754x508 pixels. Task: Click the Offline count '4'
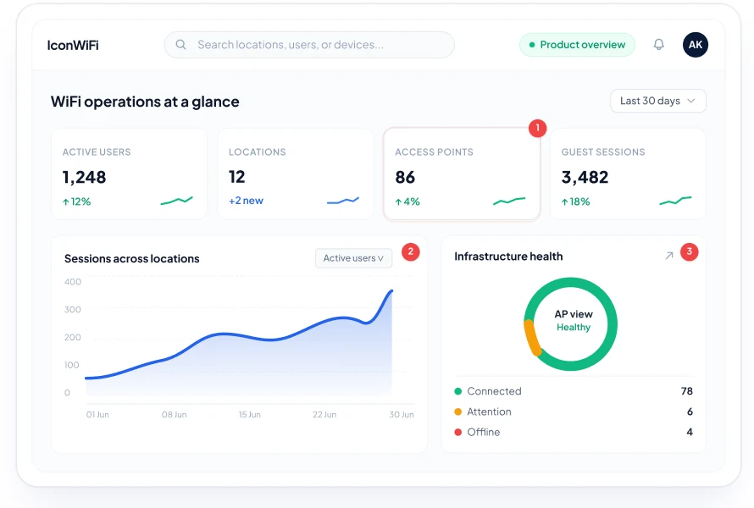point(690,432)
